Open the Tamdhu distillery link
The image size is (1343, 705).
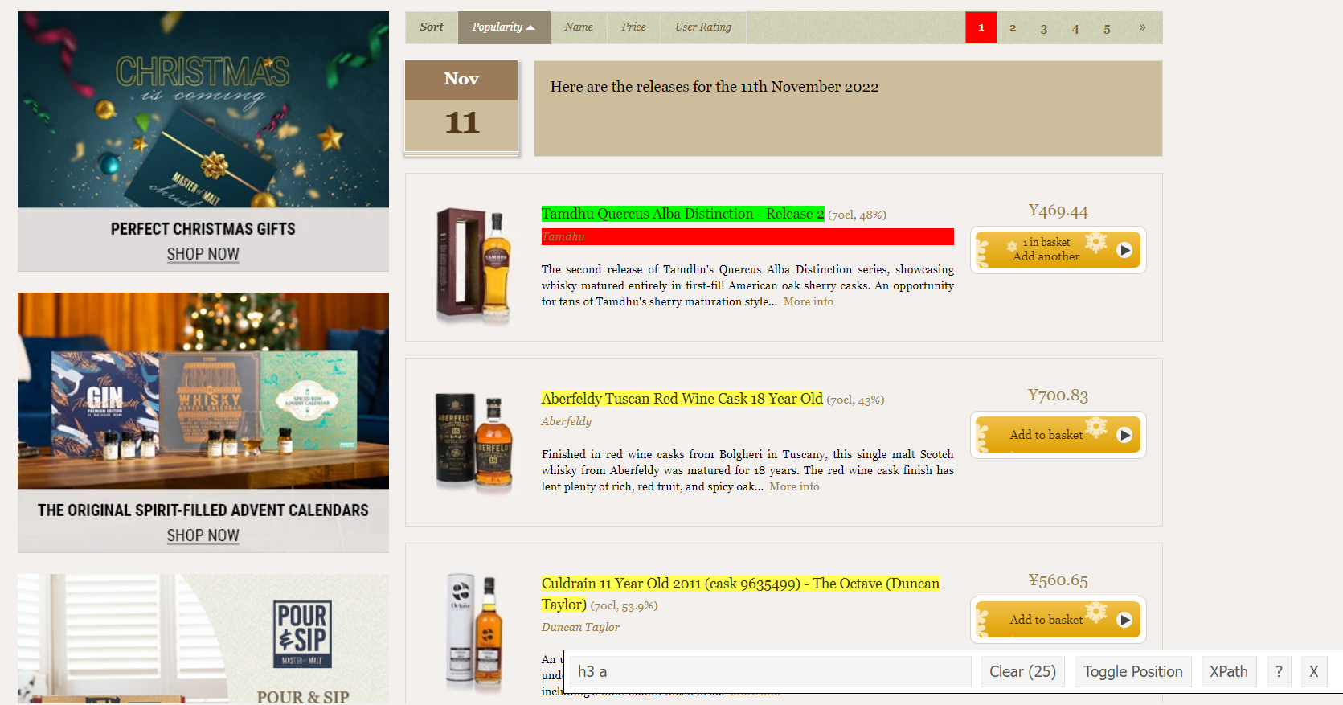point(563,236)
